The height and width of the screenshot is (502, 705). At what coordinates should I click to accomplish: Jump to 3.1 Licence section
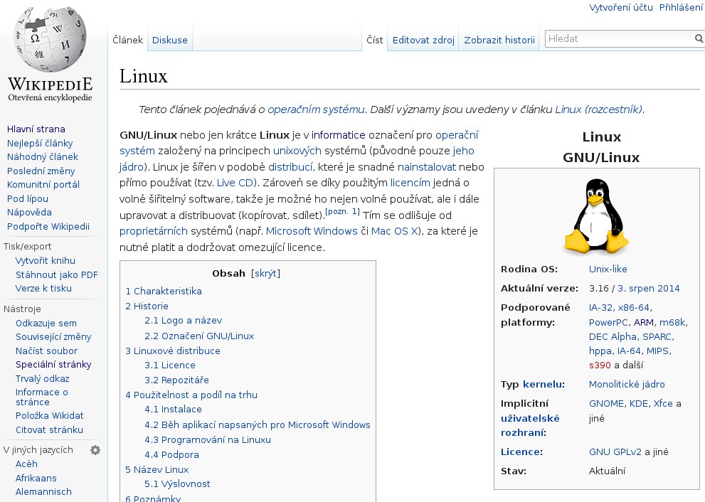(170, 365)
